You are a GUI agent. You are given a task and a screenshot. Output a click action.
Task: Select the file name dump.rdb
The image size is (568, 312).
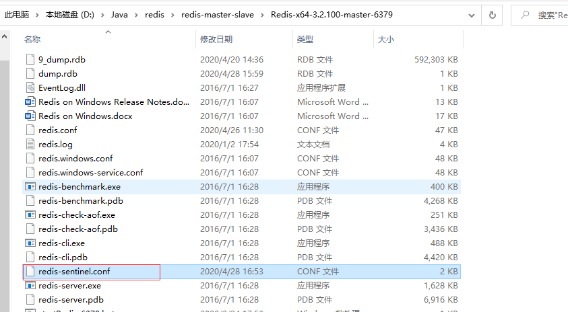pyautogui.click(x=58, y=74)
